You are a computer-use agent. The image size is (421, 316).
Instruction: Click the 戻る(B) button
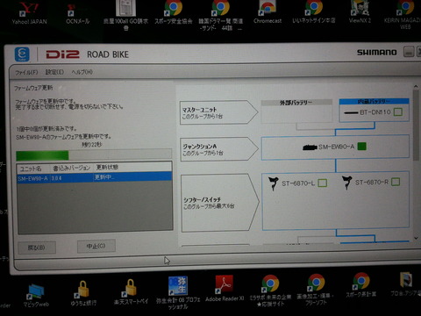tap(37, 248)
